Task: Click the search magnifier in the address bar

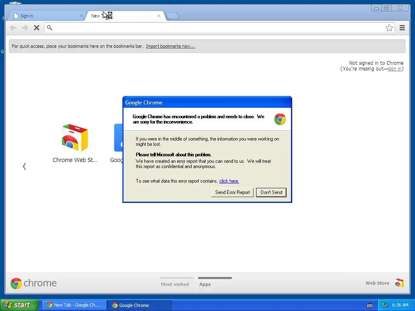Action: 49,28
